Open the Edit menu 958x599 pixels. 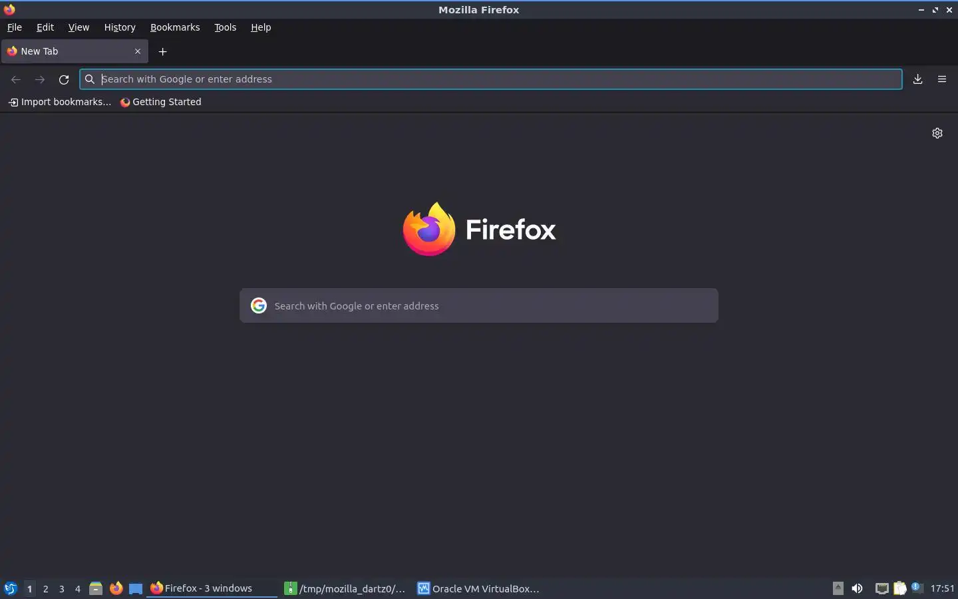pyautogui.click(x=45, y=27)
